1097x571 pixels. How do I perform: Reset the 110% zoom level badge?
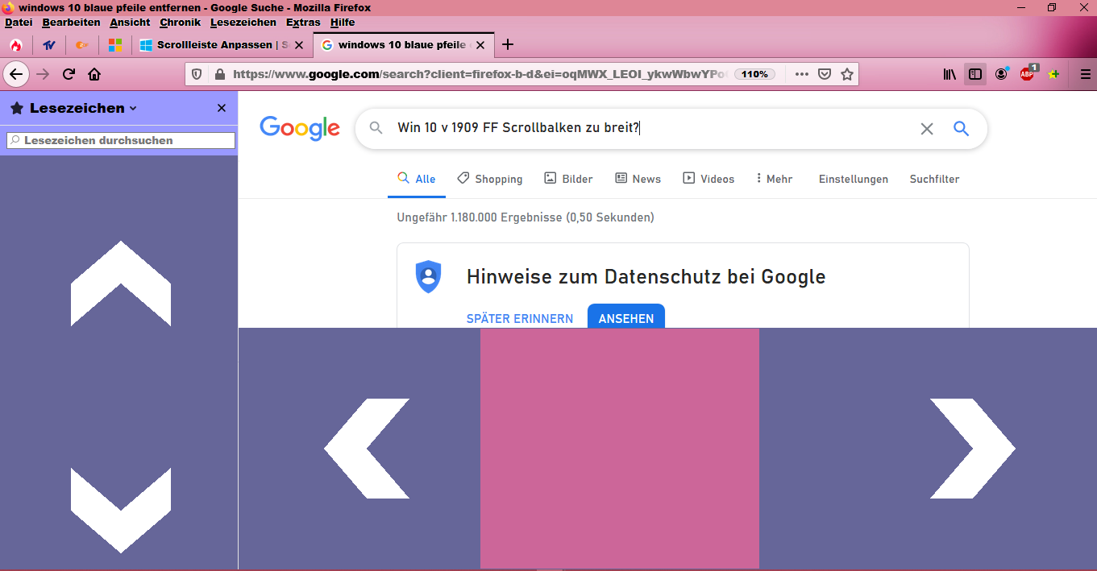tap(754, 74)
